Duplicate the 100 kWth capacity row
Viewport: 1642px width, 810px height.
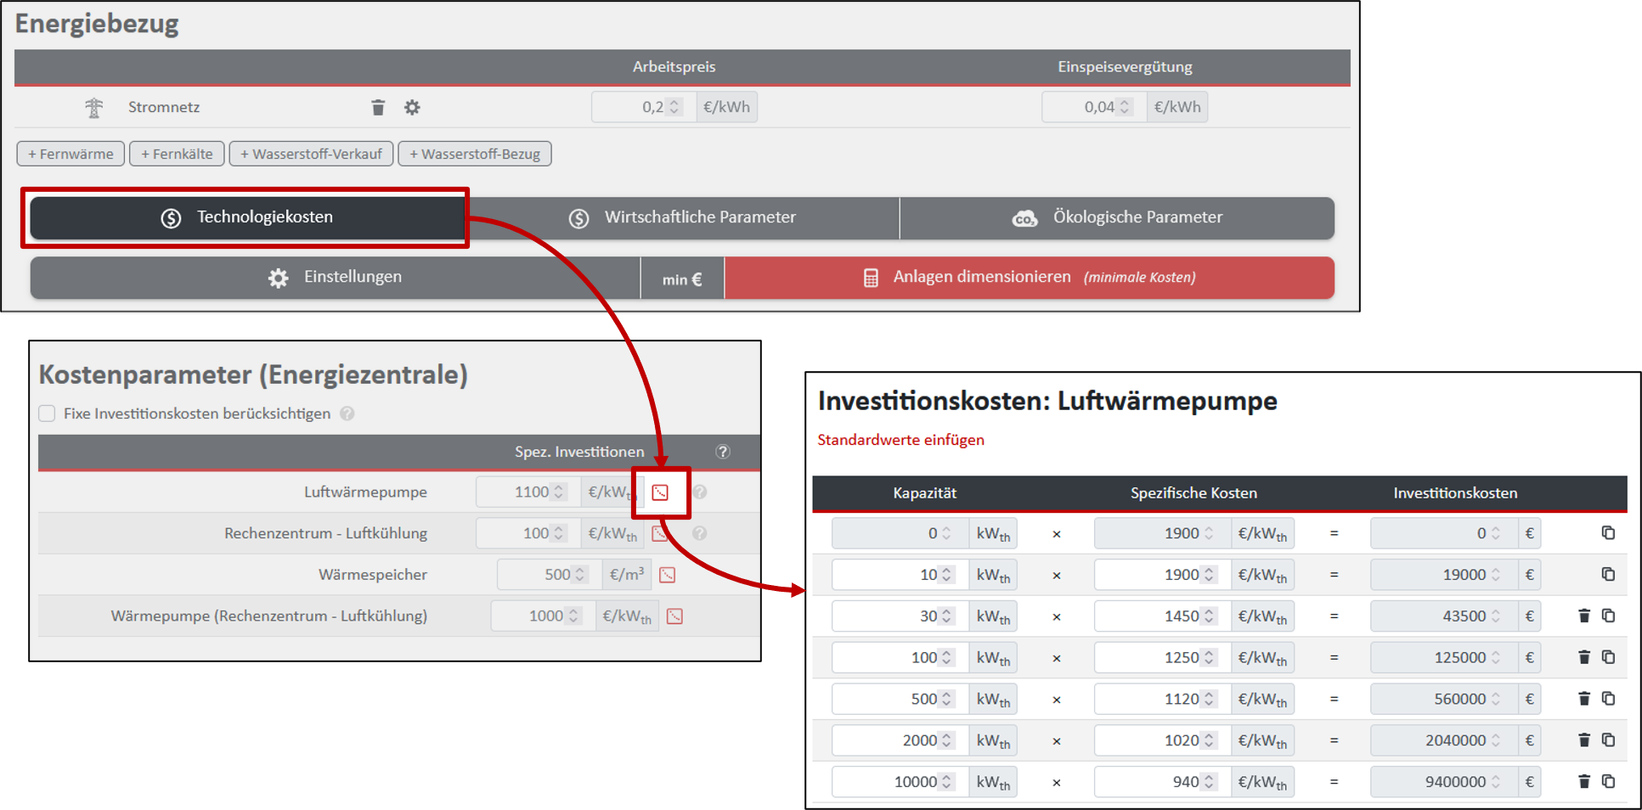click(x=1608, y=657)
